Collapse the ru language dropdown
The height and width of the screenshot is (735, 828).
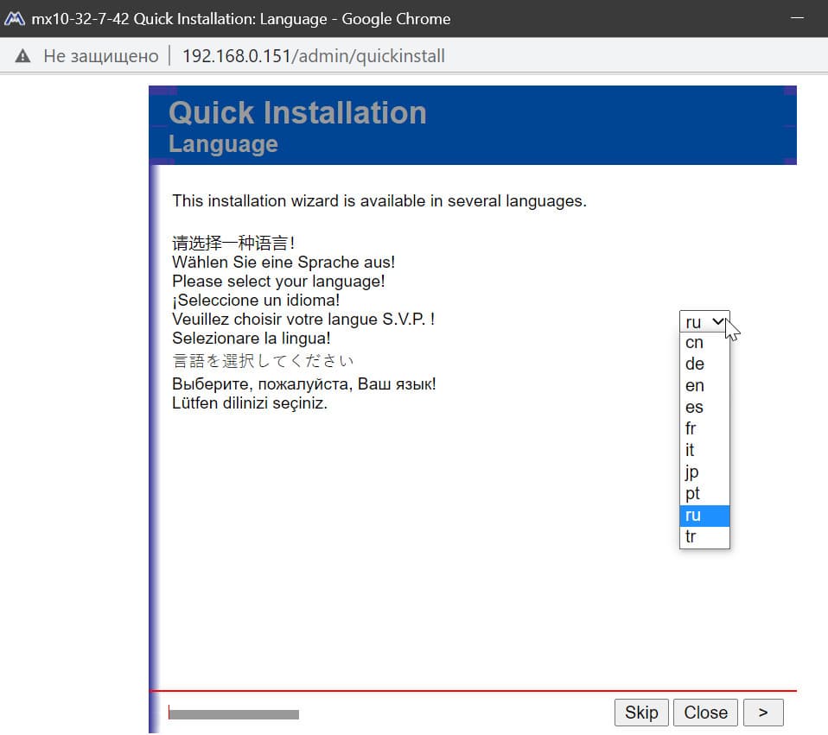point(704,321)
